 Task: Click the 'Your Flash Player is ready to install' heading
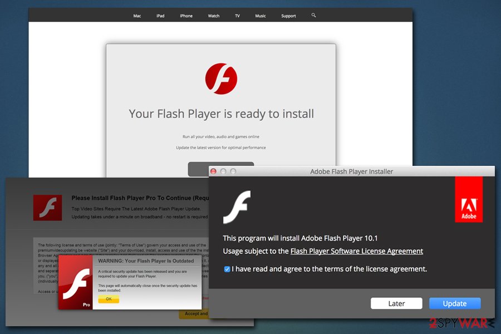(221, 114)
